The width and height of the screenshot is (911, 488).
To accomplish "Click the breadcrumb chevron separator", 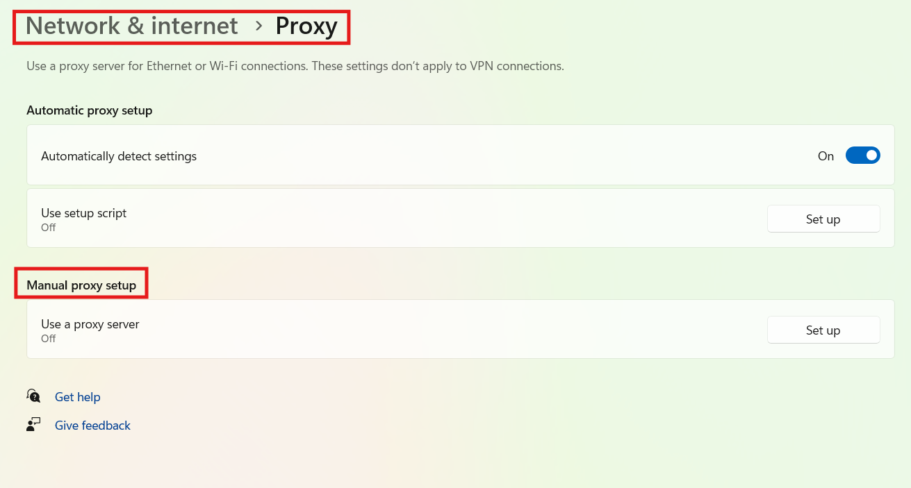I will click(x=258, y=26).
